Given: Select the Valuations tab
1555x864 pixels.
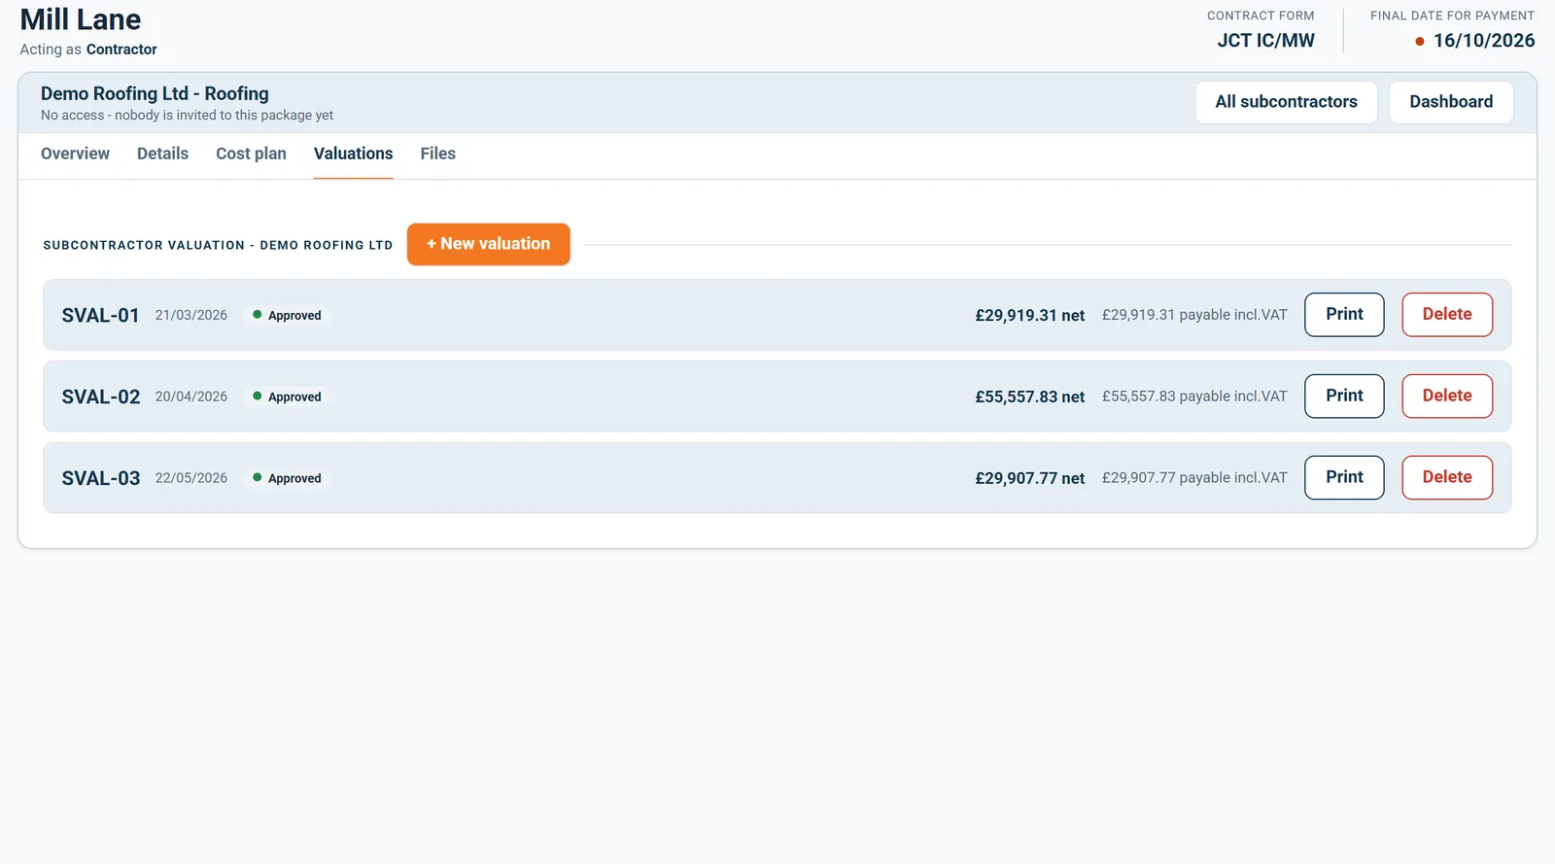Looking at the screenshot, I should pos(353,154).
